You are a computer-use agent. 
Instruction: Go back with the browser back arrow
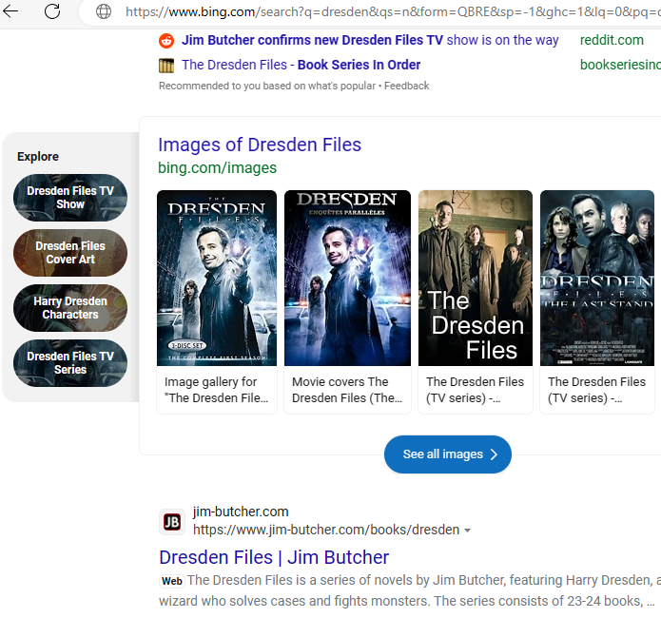coord(10,11)
